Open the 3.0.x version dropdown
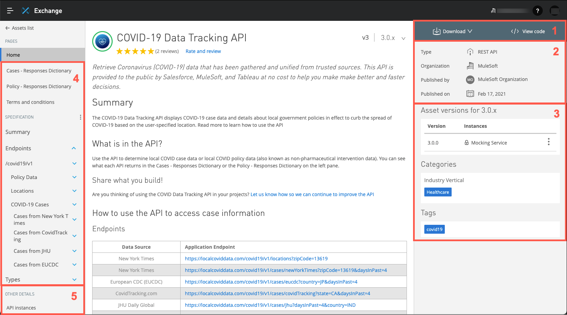The image size is (567, 315). 403,38
